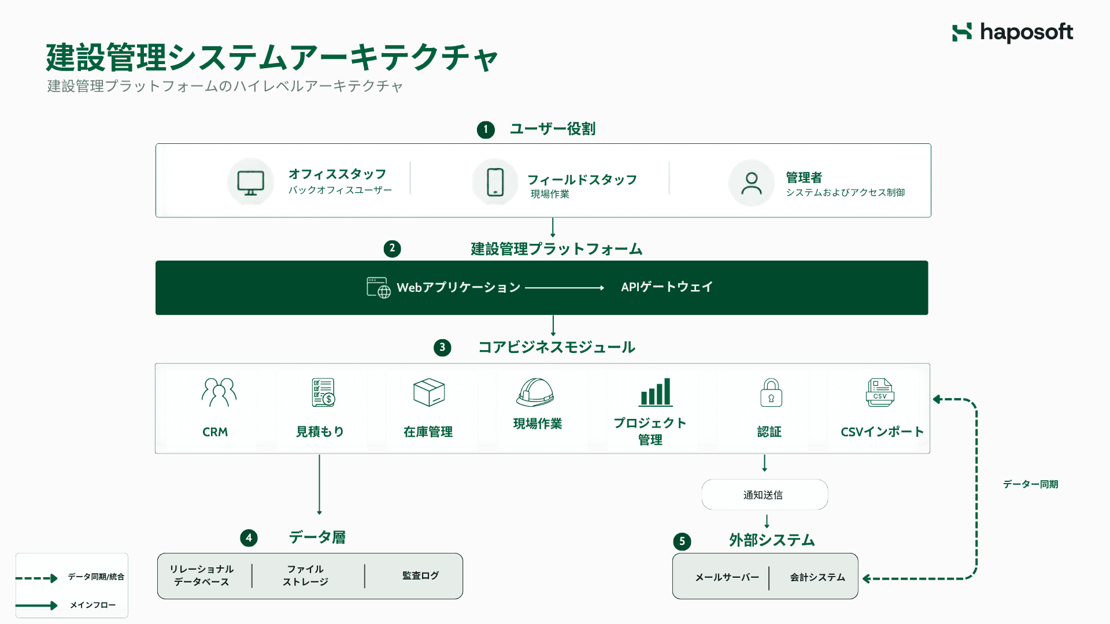Click the 在庫管理 box icon
The height and width of the screenshot is (624, 1110).
click(429, 392)
